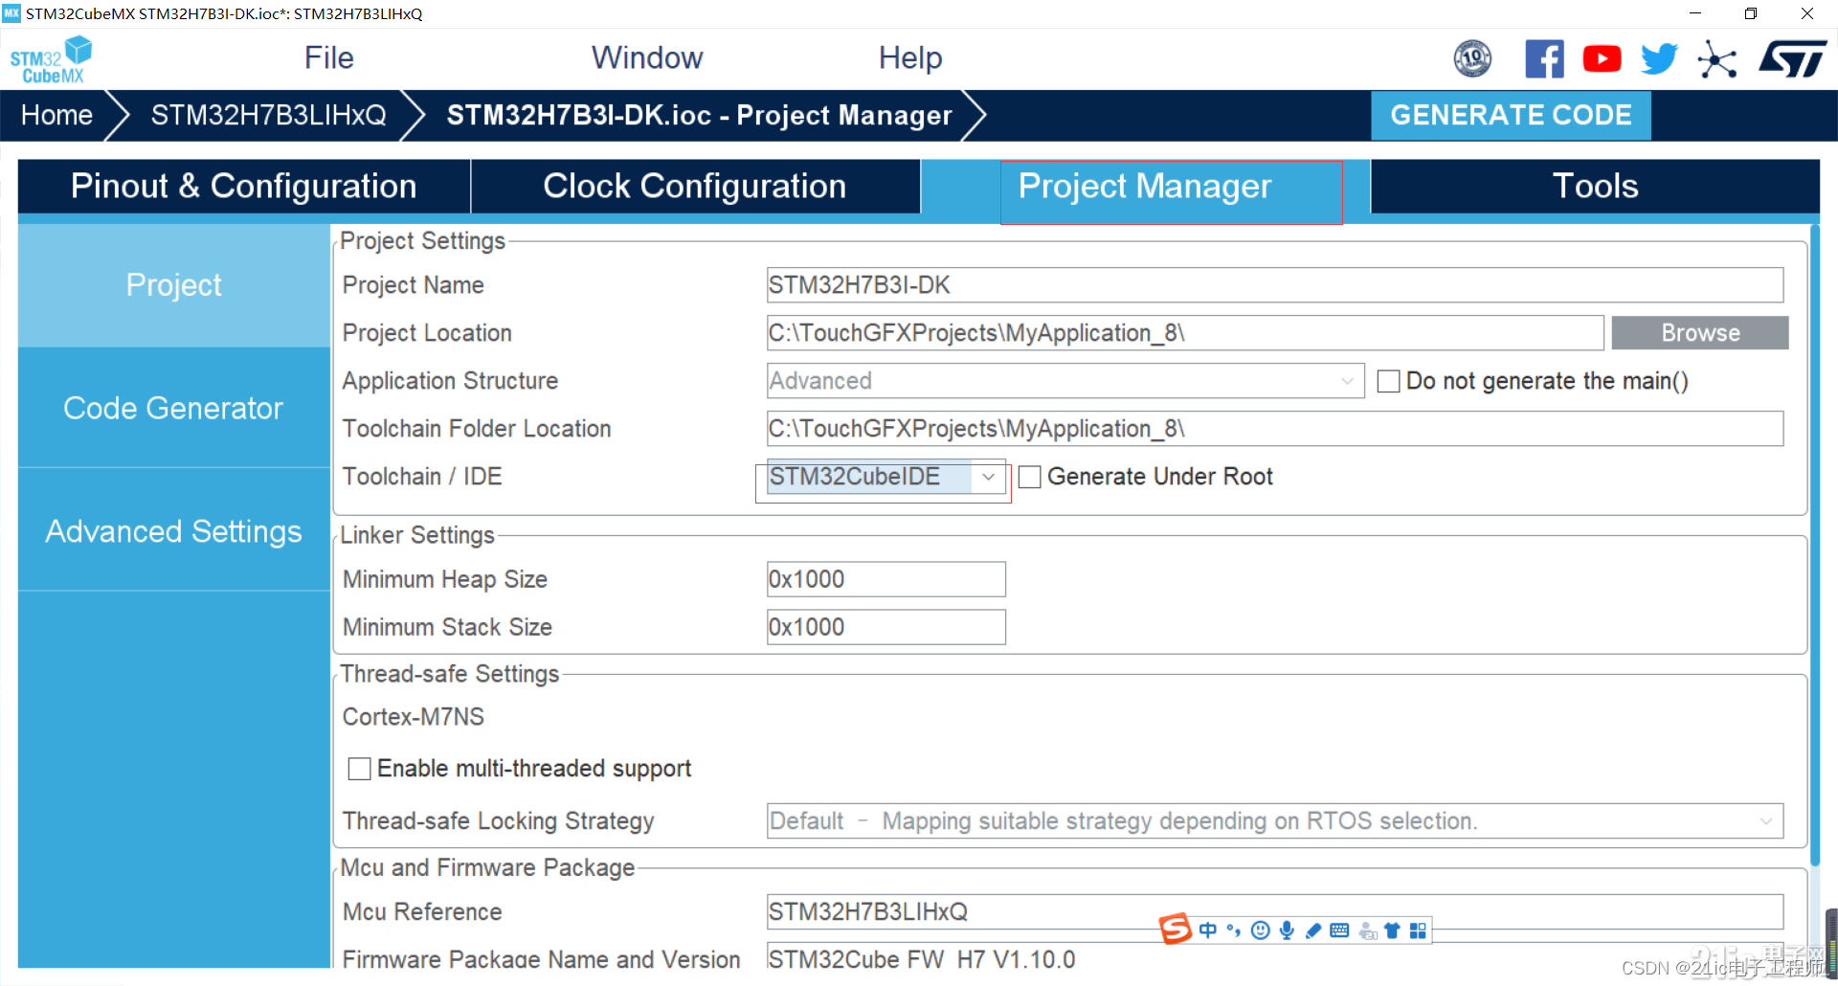Viewport: 1838px width, 986px height.
Task: Click the Toolchain Folder Location field
Action: (x=1274, y=429)
